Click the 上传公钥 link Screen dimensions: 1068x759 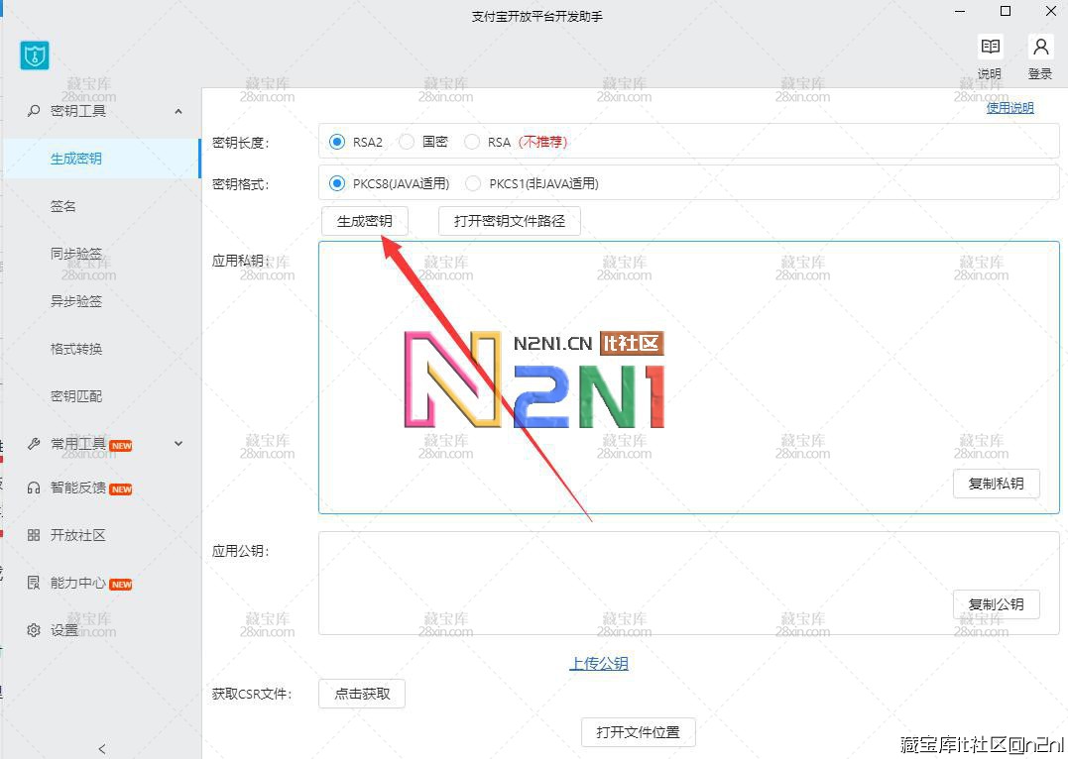point(598,664)
